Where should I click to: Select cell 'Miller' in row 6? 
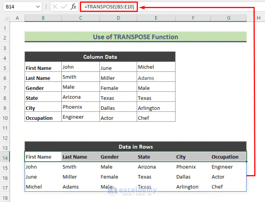[118, 77]
